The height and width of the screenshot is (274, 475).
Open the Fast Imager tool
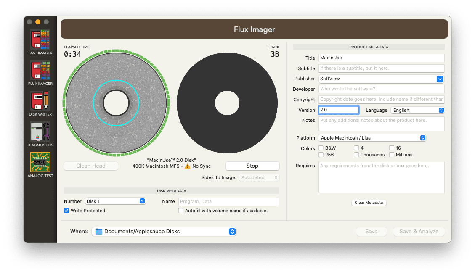pos(40,40)
